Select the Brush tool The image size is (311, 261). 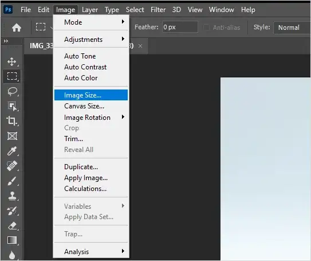point(12,181)
